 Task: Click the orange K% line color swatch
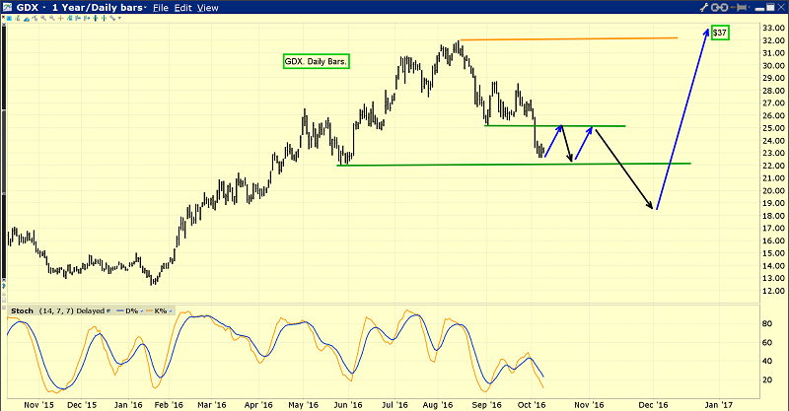pyautogui.click(x=149, y=310)
